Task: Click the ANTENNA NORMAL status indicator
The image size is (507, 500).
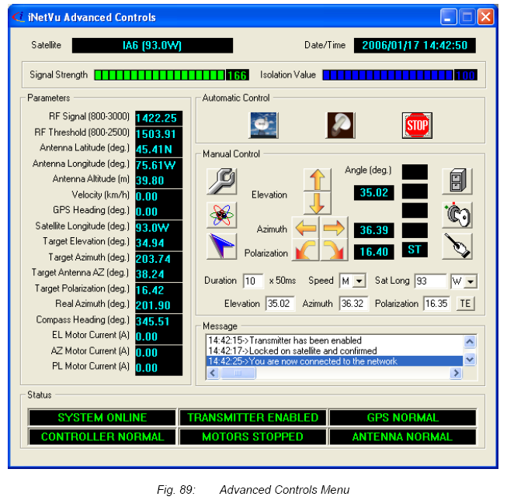Action: (403, 436)
